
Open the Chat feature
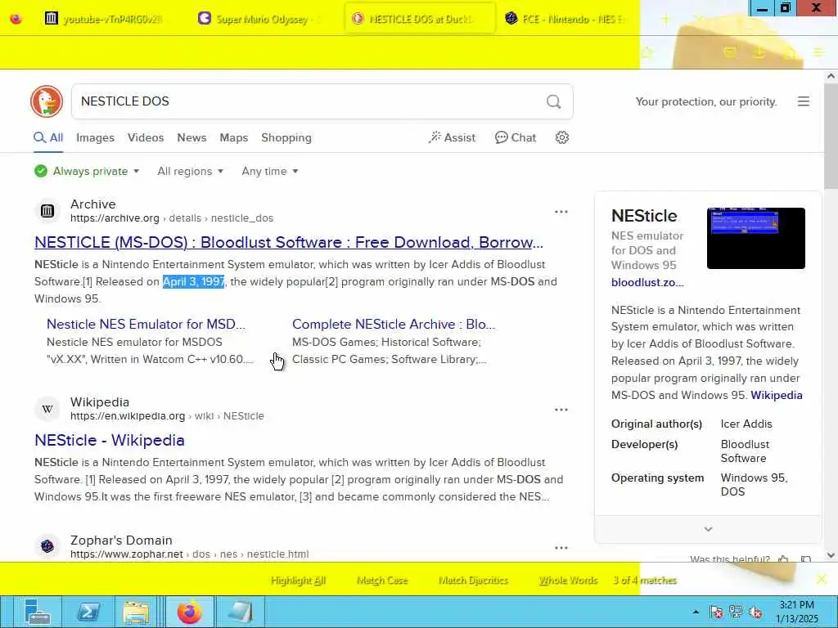[x=516, y=137]
